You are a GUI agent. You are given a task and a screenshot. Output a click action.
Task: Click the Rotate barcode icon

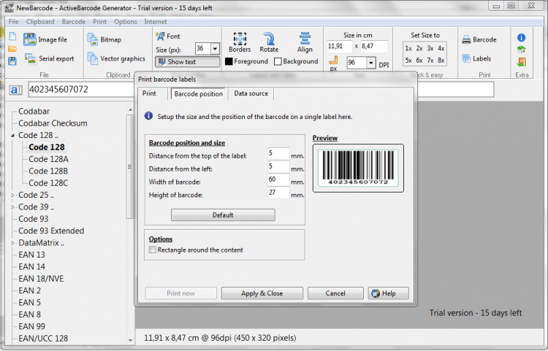point(269,42)
